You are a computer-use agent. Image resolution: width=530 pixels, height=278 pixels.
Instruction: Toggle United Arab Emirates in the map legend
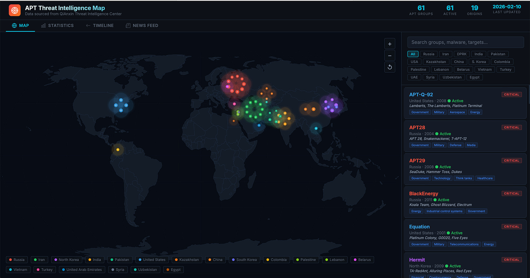(82, 270)
